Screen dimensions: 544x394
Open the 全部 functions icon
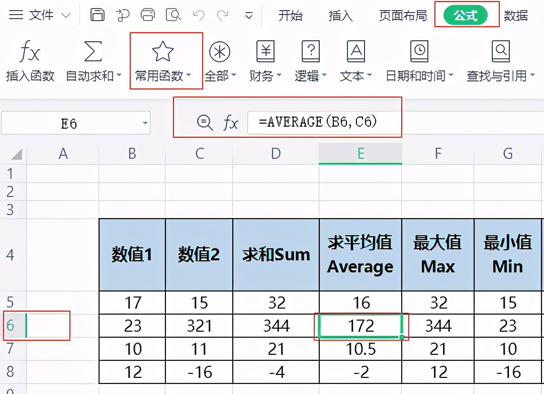click(x=220, y=52)
